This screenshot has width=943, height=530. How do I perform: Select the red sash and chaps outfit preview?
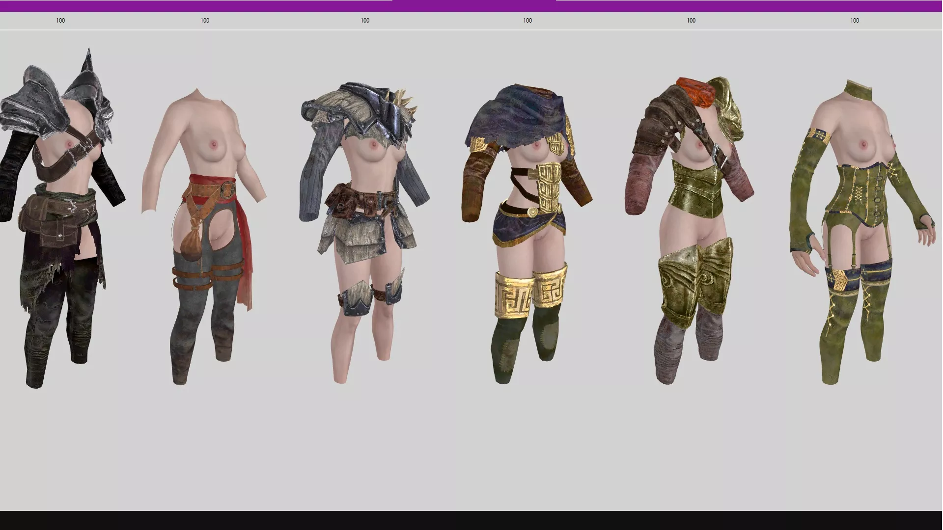coord(204,237)
